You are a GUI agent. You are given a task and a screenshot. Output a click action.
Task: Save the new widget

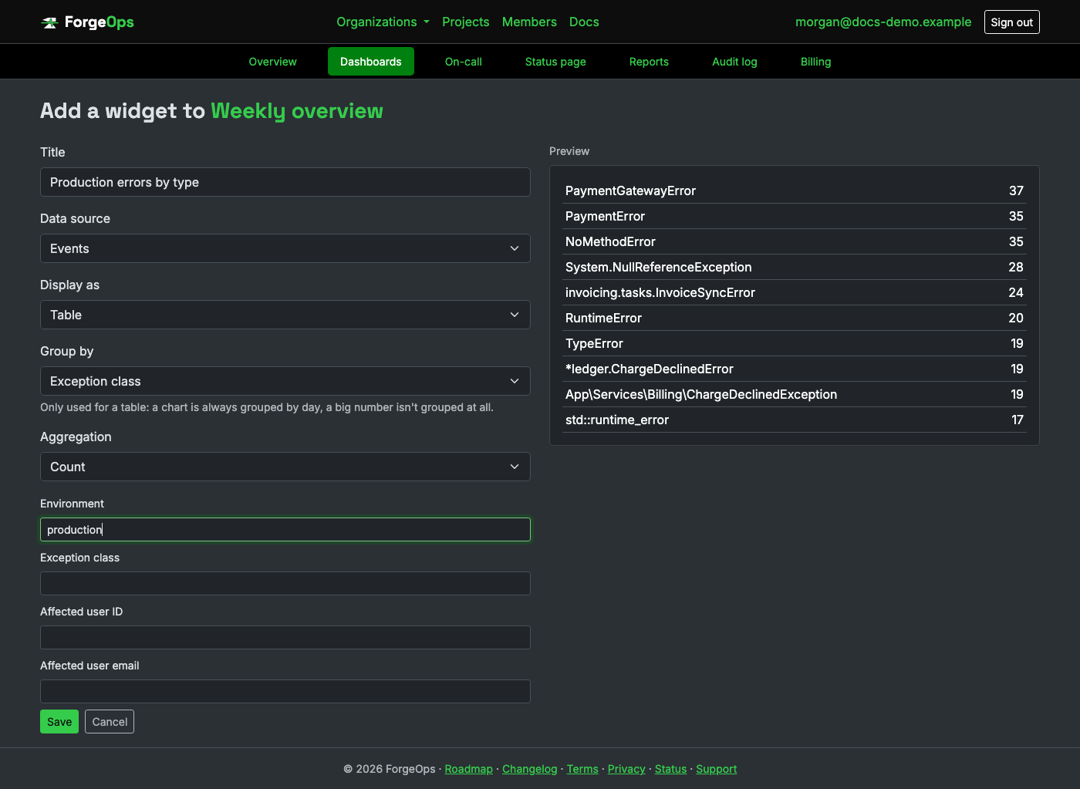59,722
